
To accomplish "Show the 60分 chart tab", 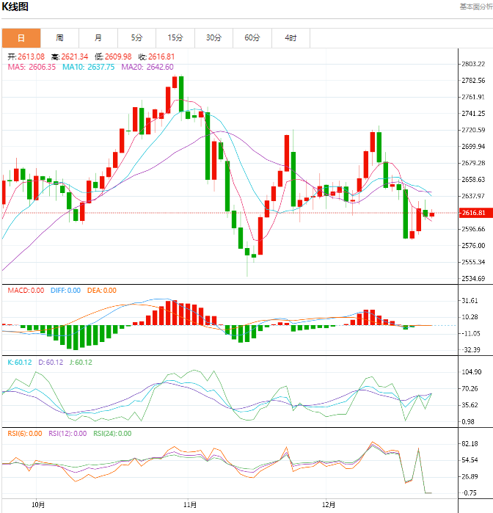I will tap(252, 38).
